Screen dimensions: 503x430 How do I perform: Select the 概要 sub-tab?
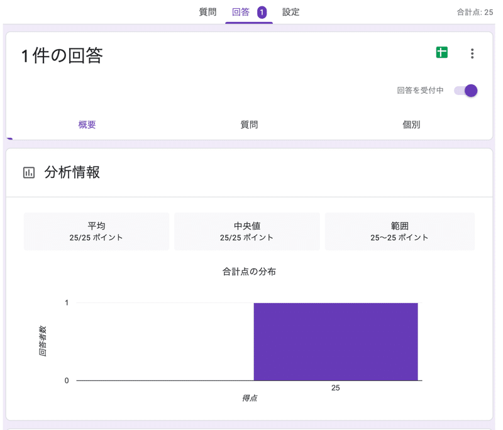point(87,124)
